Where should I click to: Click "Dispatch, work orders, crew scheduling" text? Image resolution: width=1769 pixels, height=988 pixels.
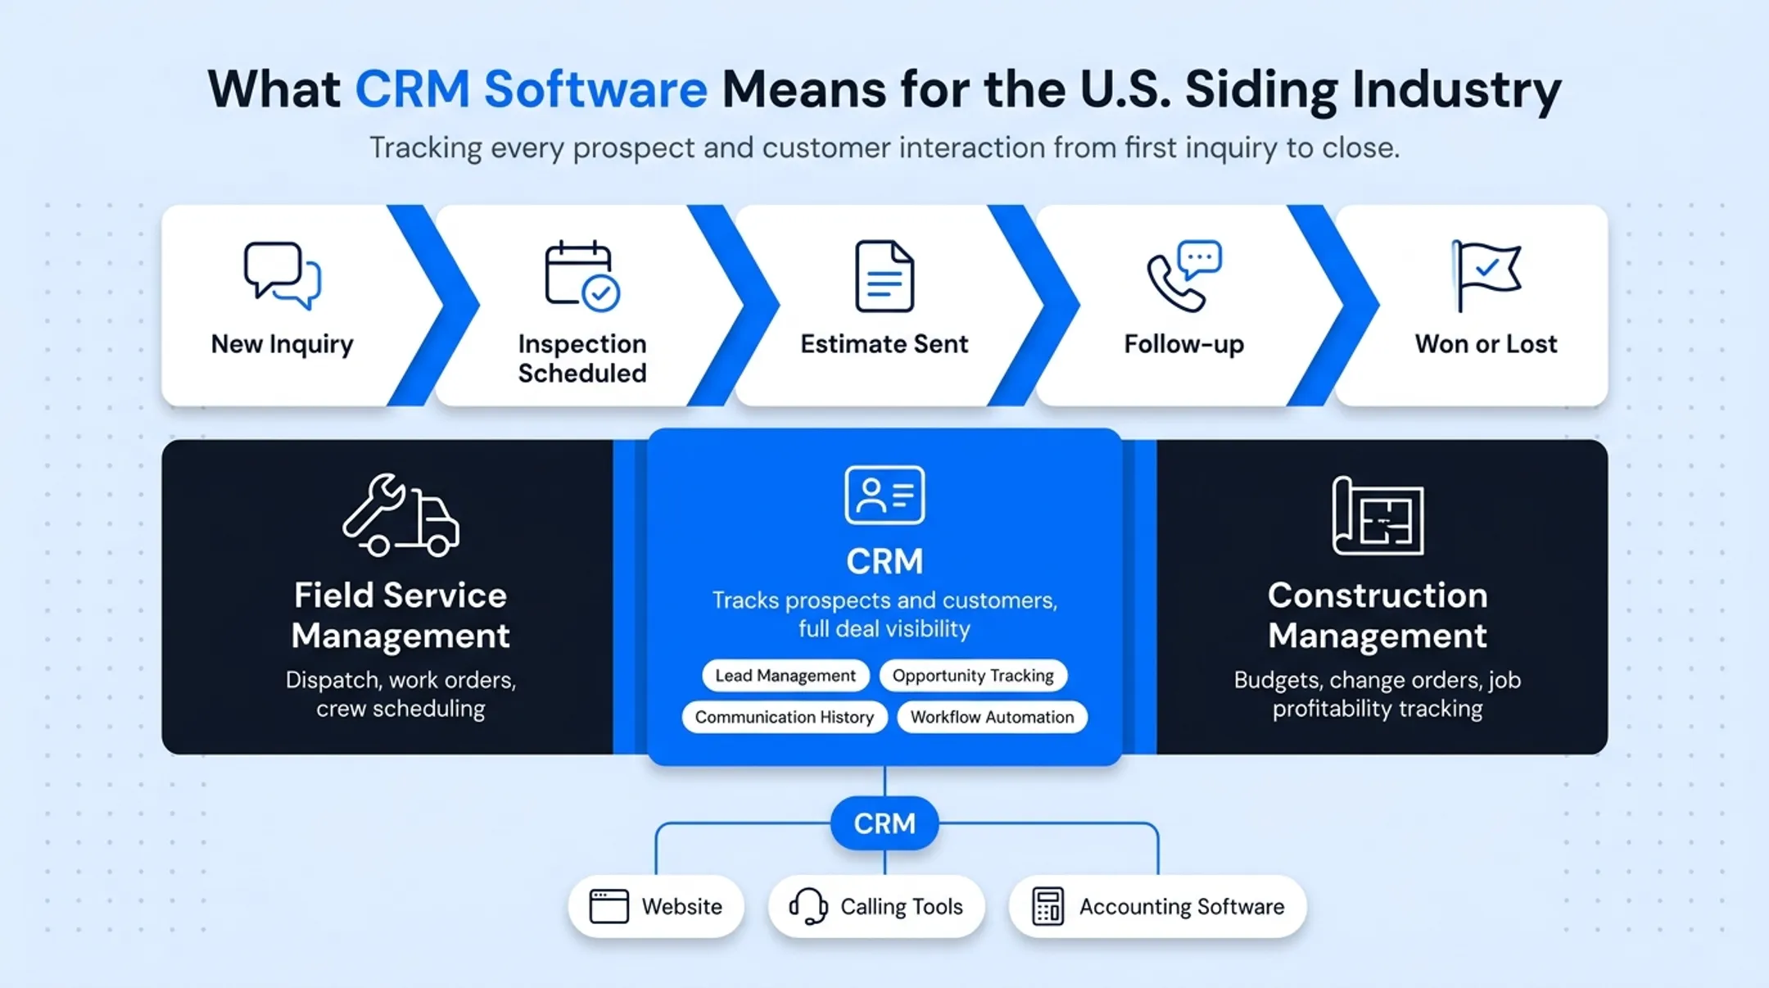click(x=400, y=694)
